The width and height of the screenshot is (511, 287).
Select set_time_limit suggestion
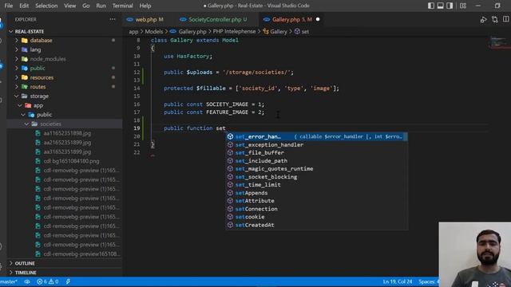point(316,185)
